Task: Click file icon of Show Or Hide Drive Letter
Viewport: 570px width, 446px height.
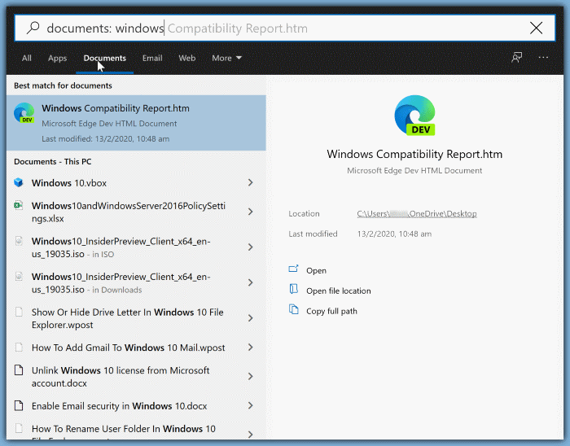Action: point(19,312)
